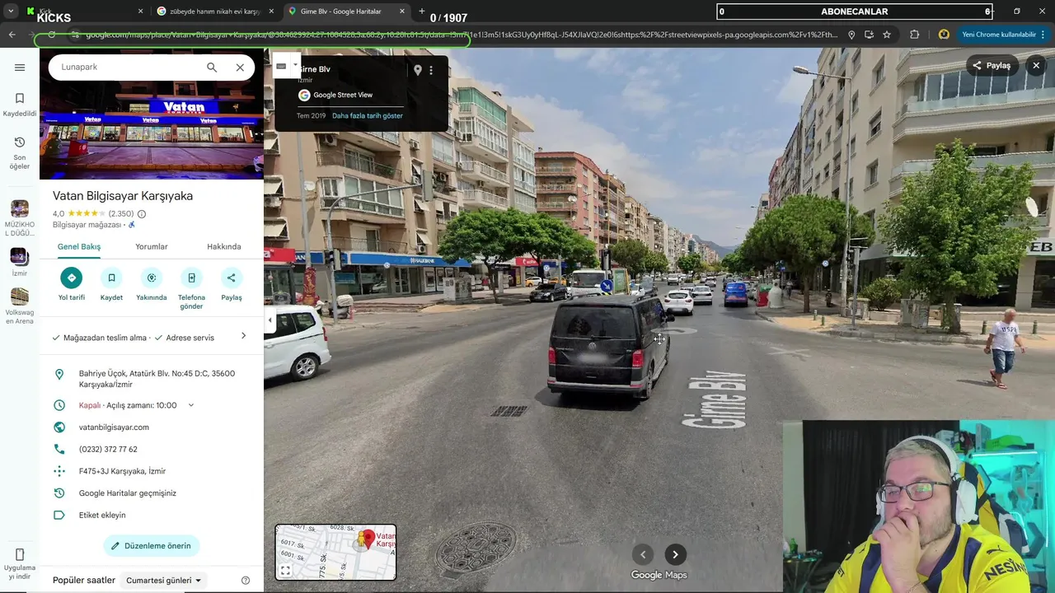Viewport: 1055px width, 593px height.
Task: Switch to zübeyde hanım nikah evi tab
Action: (x=216, y=12)
